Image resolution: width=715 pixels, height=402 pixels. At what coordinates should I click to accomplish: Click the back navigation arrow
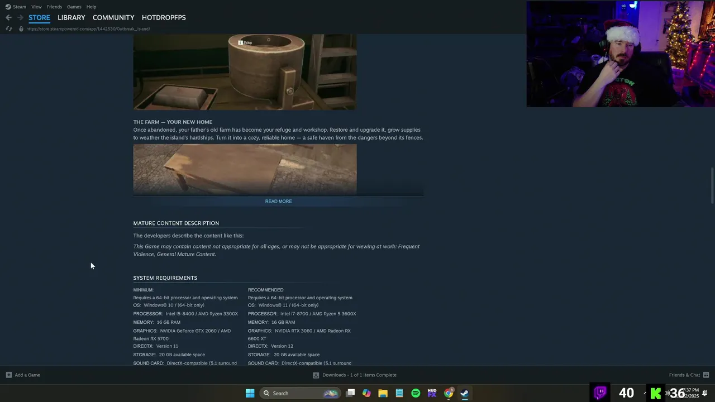click(8, 17)
